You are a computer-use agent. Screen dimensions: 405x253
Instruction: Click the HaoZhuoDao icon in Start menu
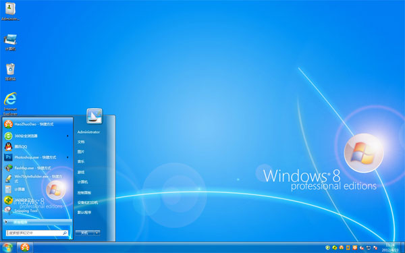pos(8,124)
